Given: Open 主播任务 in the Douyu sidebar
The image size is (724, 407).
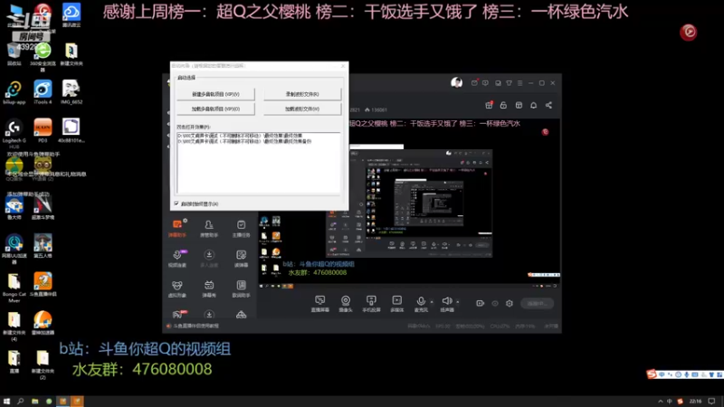Looking at the screenshot, I should [x=241, y=229].
